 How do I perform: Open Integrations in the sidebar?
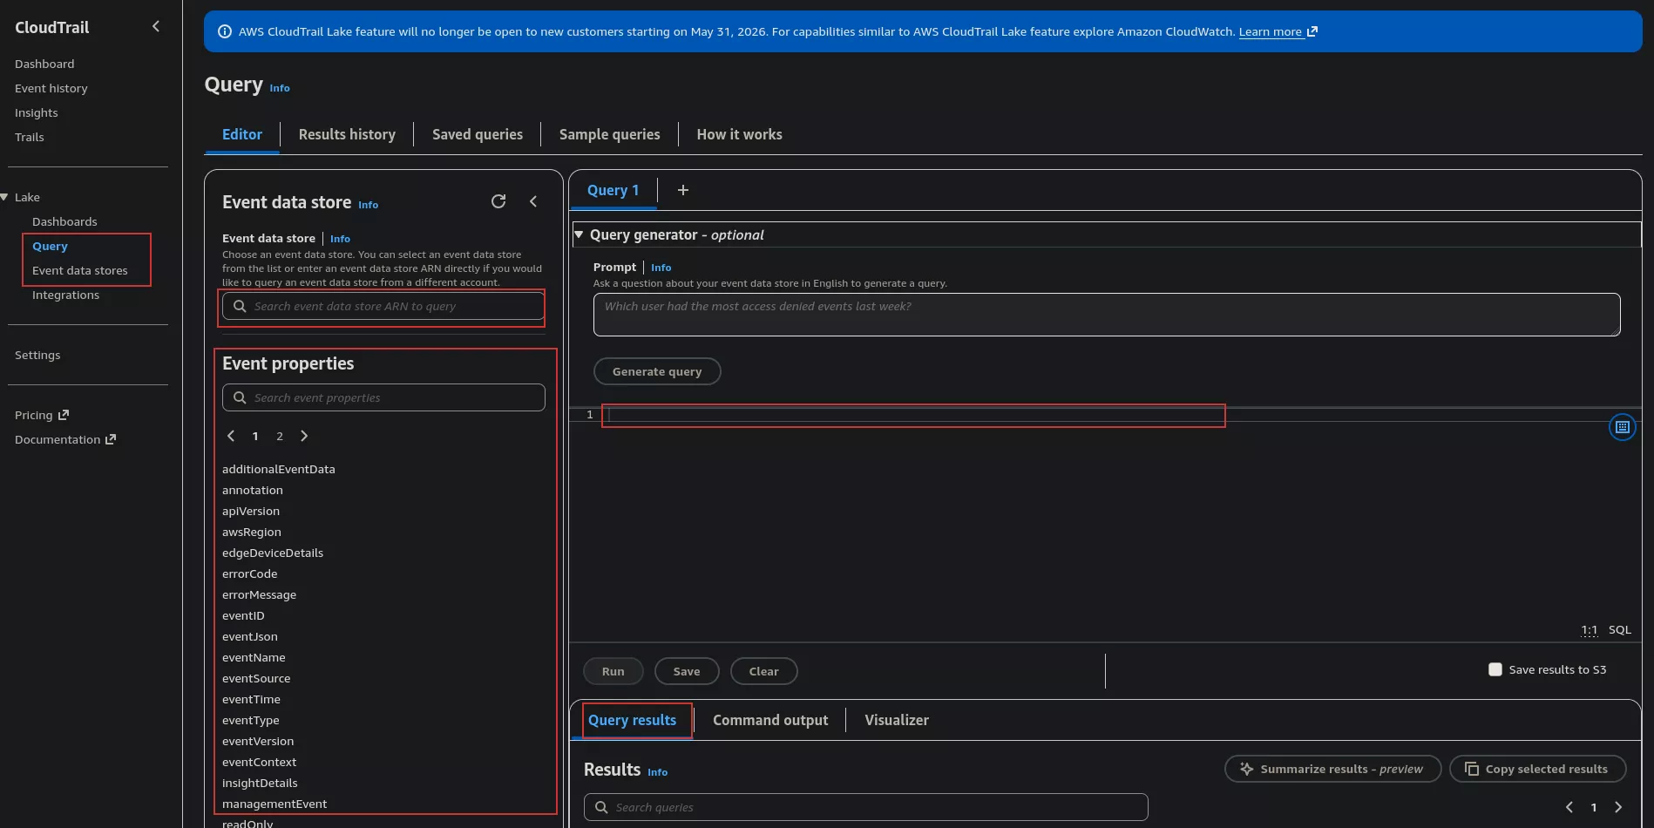[66, 295]
